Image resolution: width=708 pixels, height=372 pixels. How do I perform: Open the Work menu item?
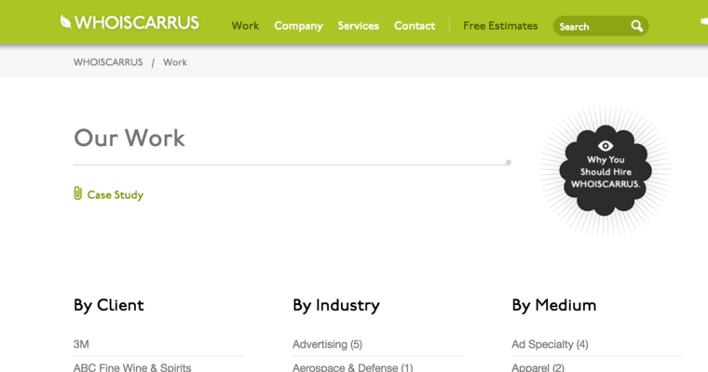tap(245, 26)
